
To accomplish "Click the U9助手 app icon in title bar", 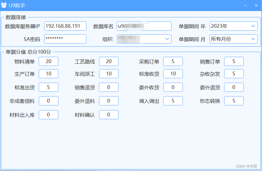I will 4,5.
